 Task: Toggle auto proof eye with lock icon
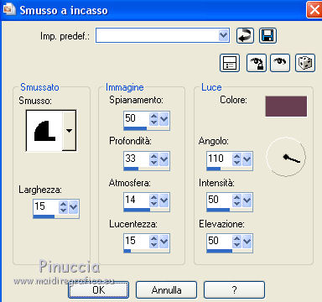(x=257, y=63)
